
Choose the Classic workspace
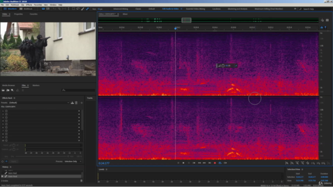[x=138, y=9]
